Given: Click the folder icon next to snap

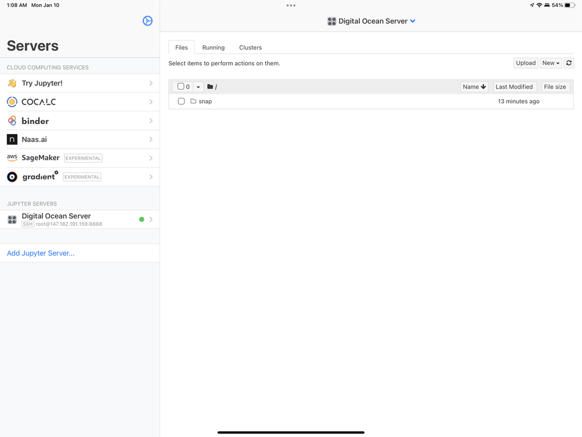Looking at the screenshot, I should tap(193, 101).
